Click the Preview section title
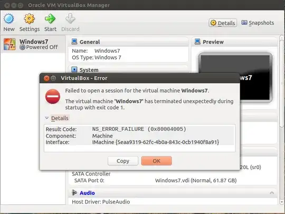This screenshot has height=214, width=285. point(213,42)
